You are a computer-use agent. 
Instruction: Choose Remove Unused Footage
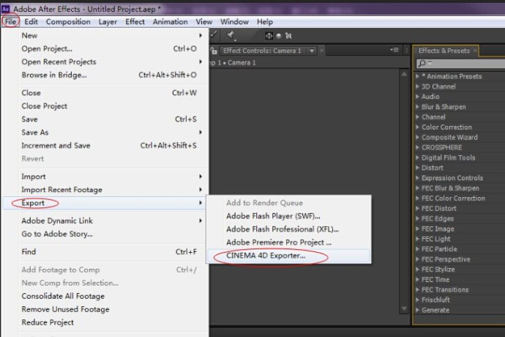[105, 310]
